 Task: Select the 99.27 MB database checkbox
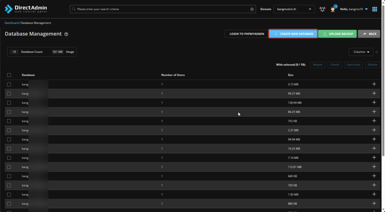[9, 93]
